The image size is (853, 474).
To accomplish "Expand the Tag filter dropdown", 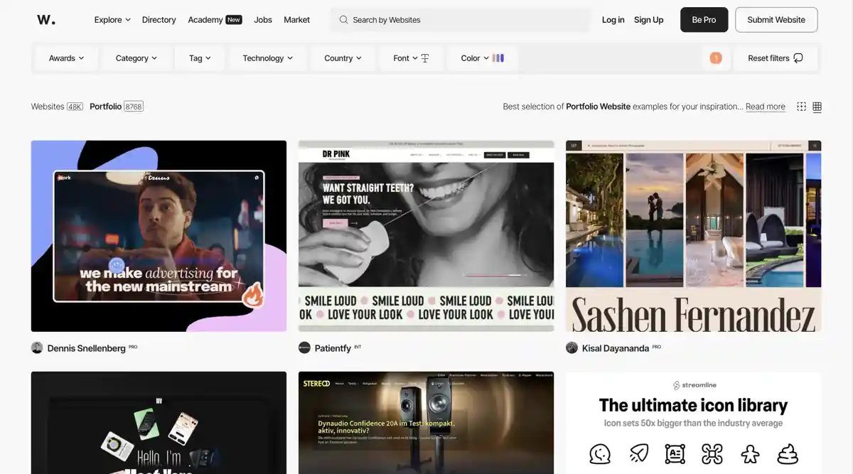I will pyautogui.click(x=200, y=58).
